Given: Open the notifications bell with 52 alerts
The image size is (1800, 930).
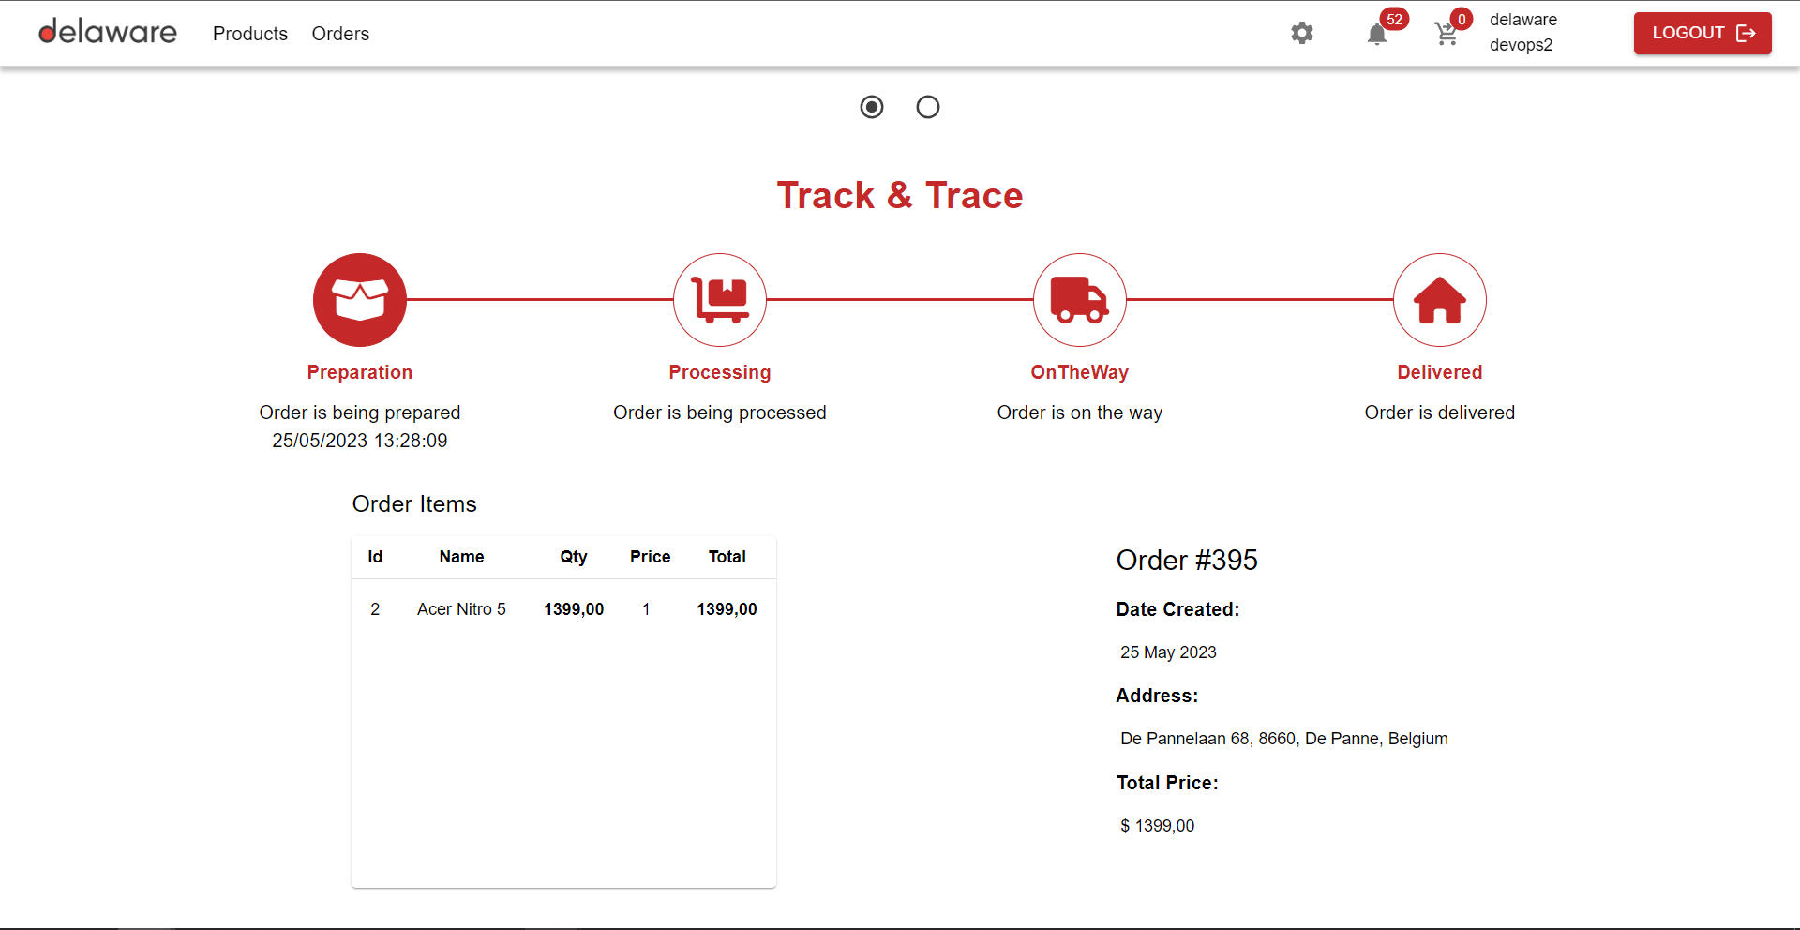Looking at the screenshot, I should click(1377, 35).
